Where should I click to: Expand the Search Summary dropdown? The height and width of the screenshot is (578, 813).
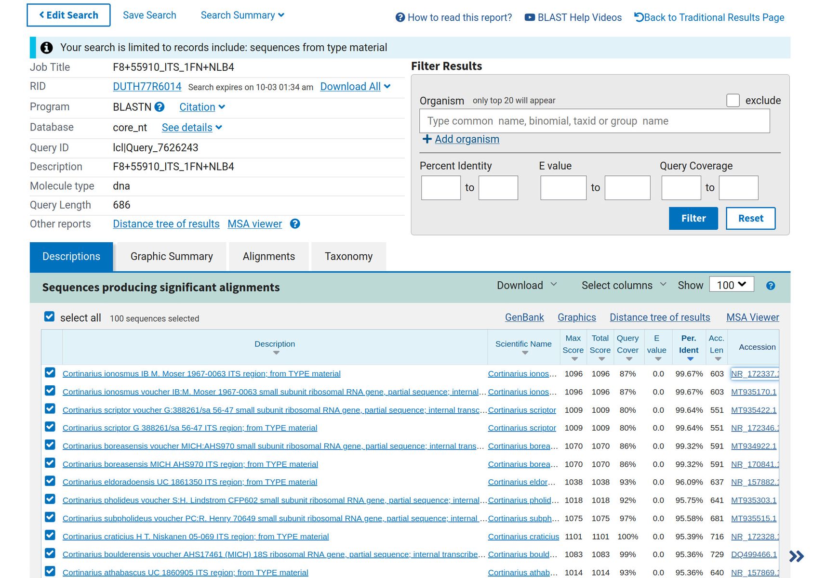(242, 15)
